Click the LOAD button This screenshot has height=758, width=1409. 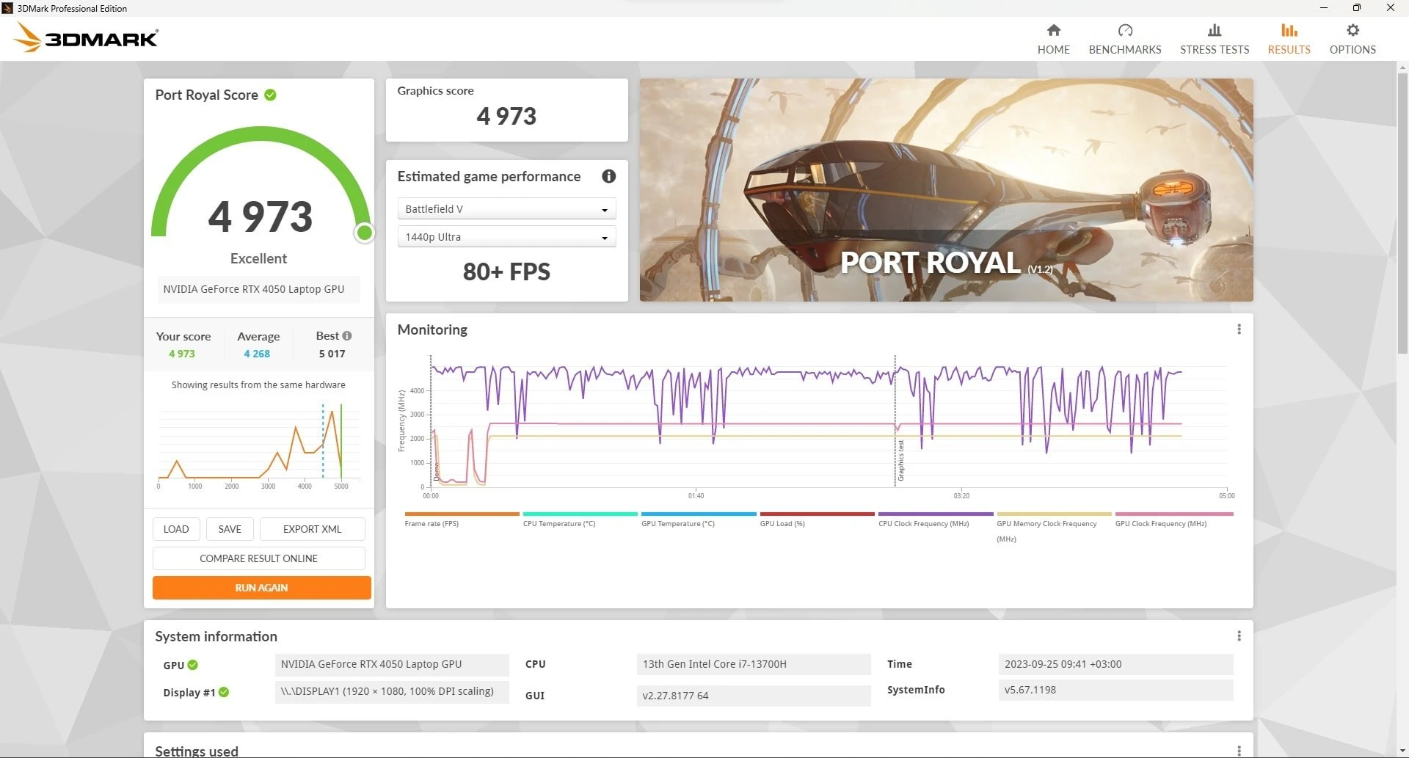click(x=176, y=529)
